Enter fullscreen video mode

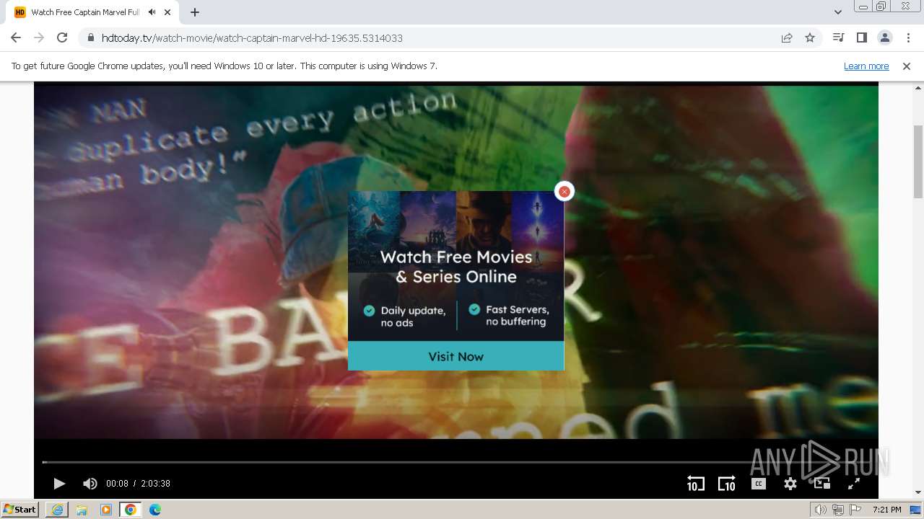point(853,484)
